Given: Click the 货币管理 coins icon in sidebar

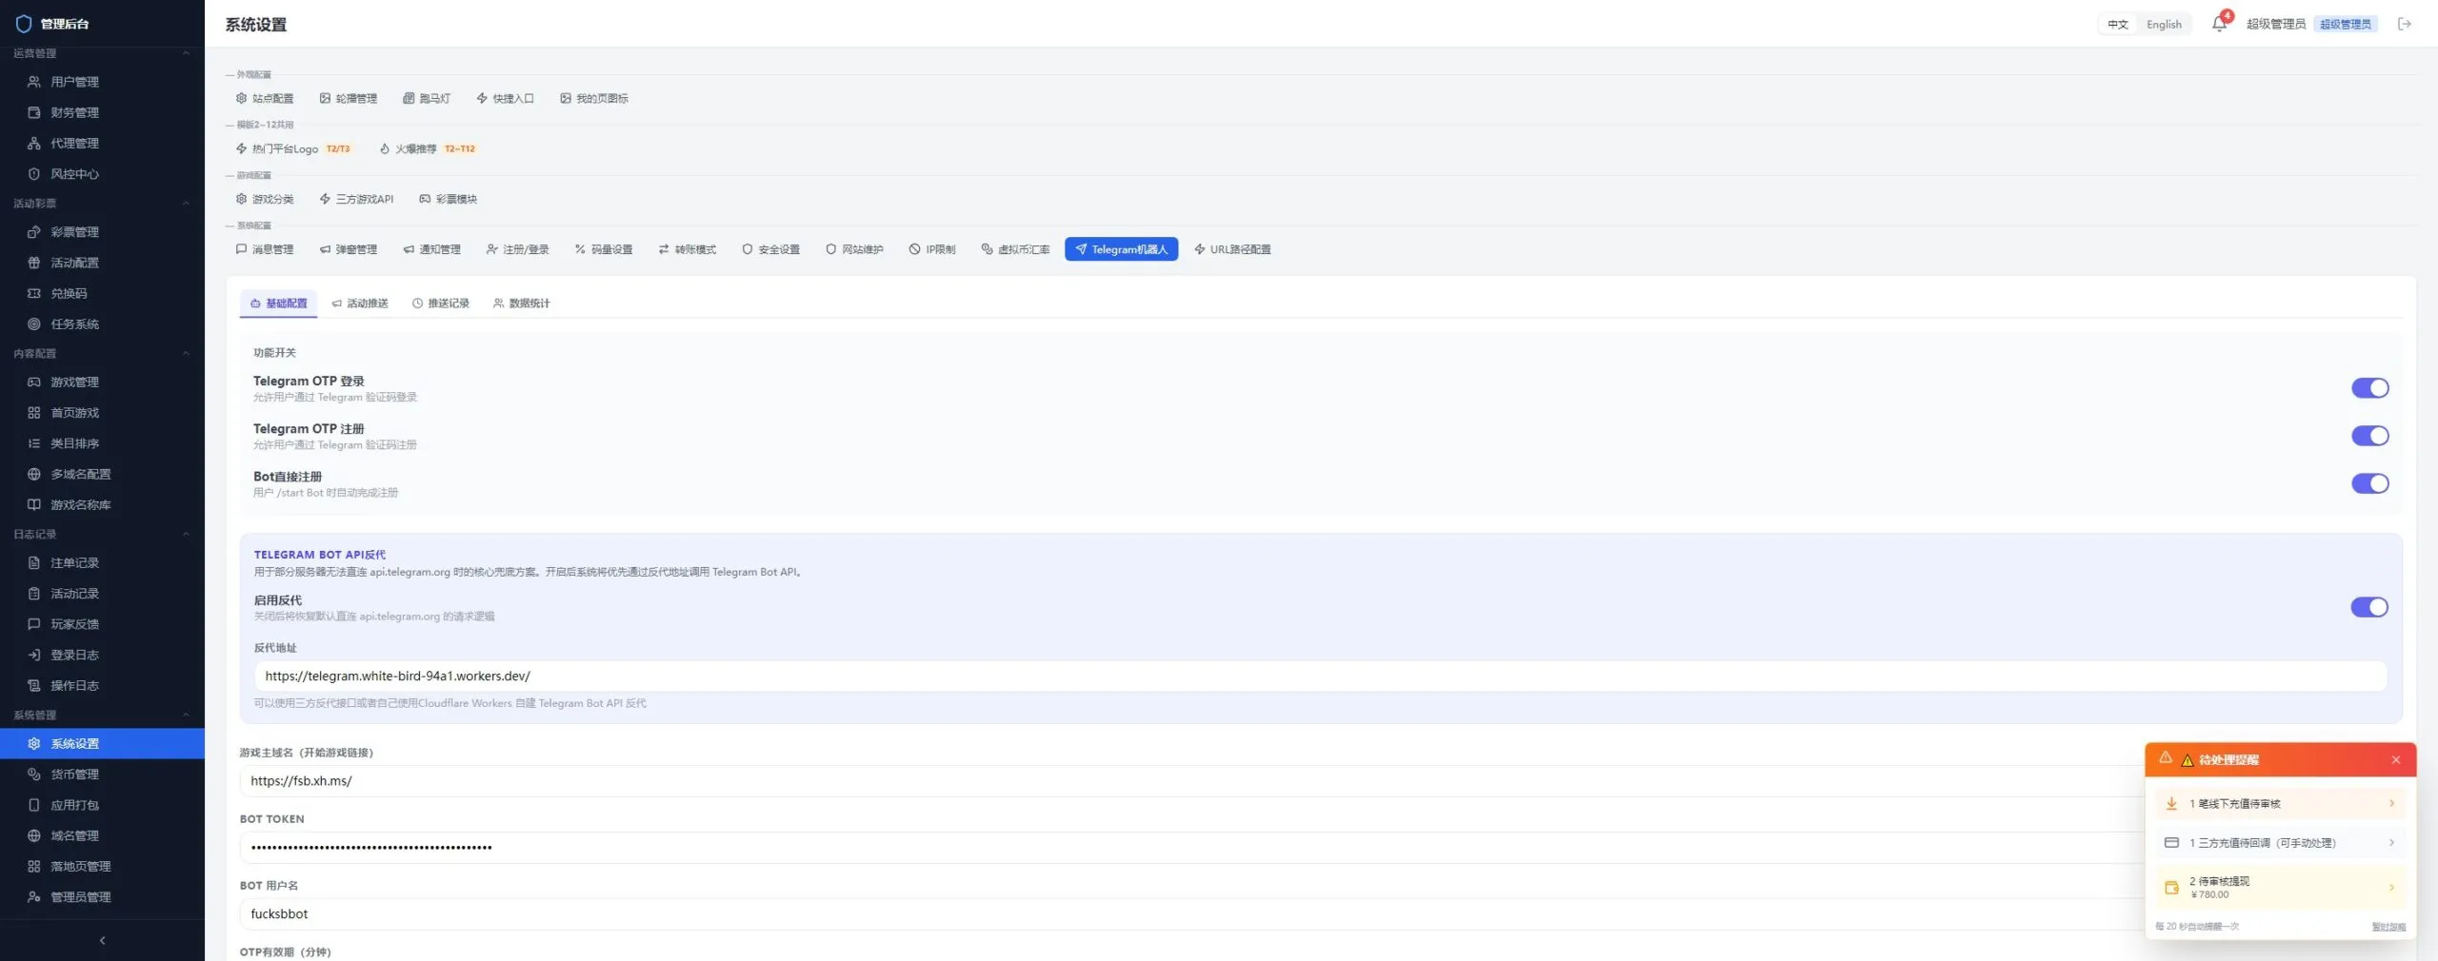Looking at the screenshot, I should click(34, 775).
